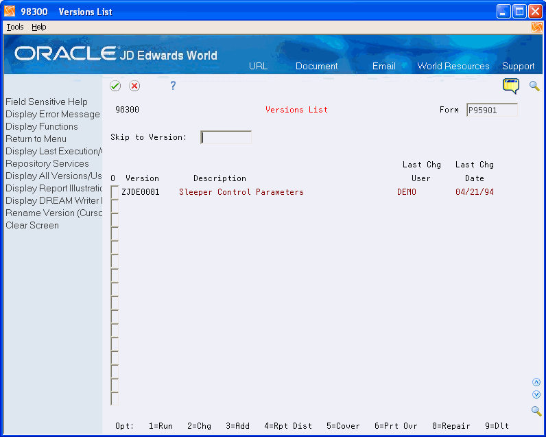Screen dimensions: 546x437
Task: Click the red X cancel icon
Action: click(134, 86)
